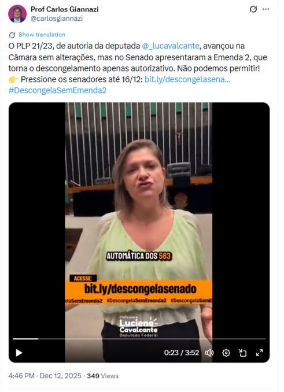Open the #DescongelaSemEmenda2 hashtag
The image size is (284, 392).
(x=57, y=90)
